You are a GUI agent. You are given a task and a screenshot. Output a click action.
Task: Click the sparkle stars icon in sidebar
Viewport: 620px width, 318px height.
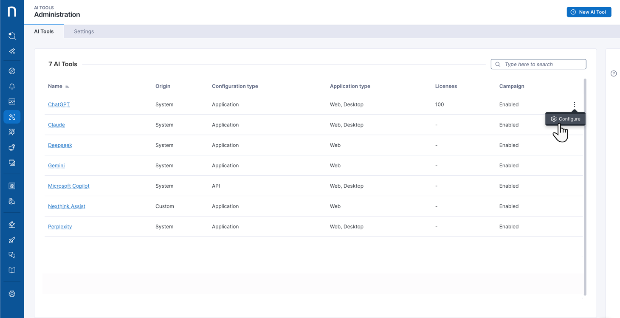click(x=12, y=51)
